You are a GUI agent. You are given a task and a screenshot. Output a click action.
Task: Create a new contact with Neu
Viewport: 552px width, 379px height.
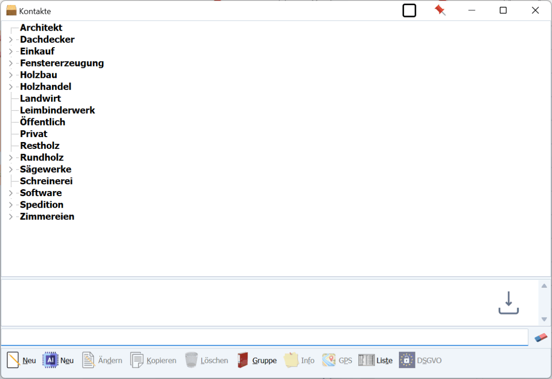click(x=22, y=360)
